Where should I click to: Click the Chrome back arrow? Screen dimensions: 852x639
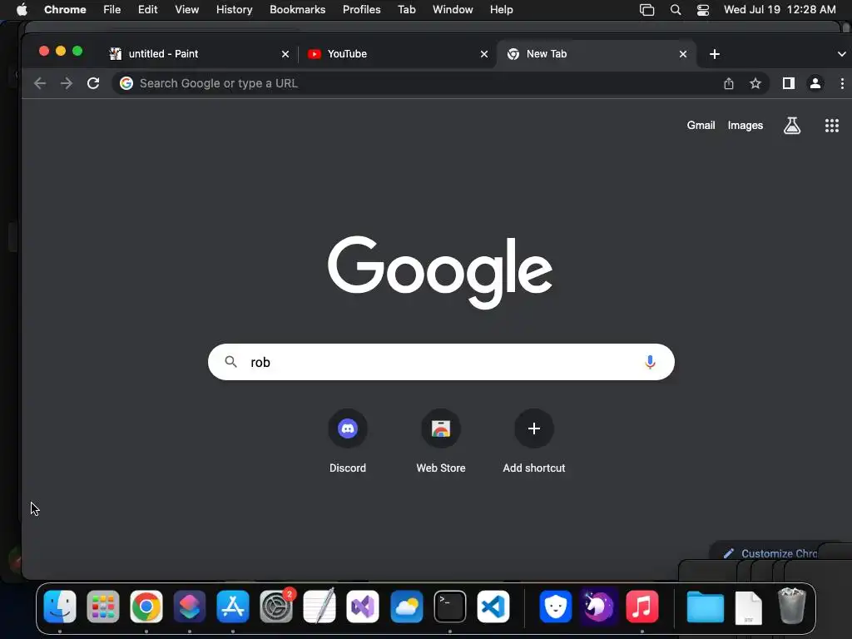40,83
